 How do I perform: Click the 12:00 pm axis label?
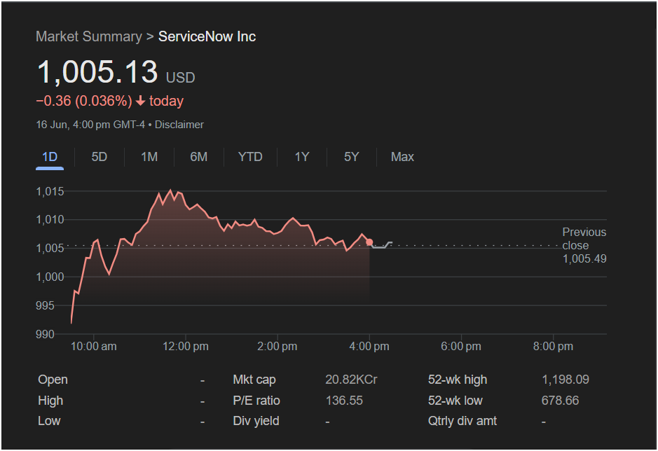[x=186, y=347]
